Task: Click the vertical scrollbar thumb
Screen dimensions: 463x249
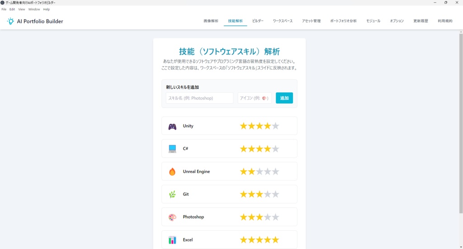Action: pos(461,123)
